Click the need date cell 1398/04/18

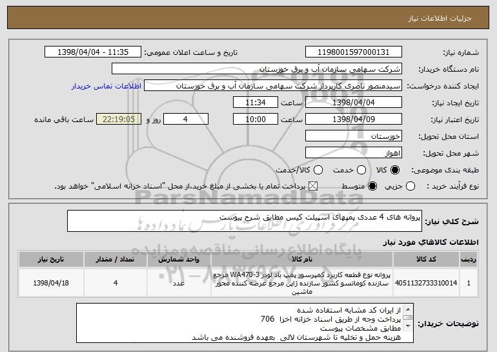51,283
